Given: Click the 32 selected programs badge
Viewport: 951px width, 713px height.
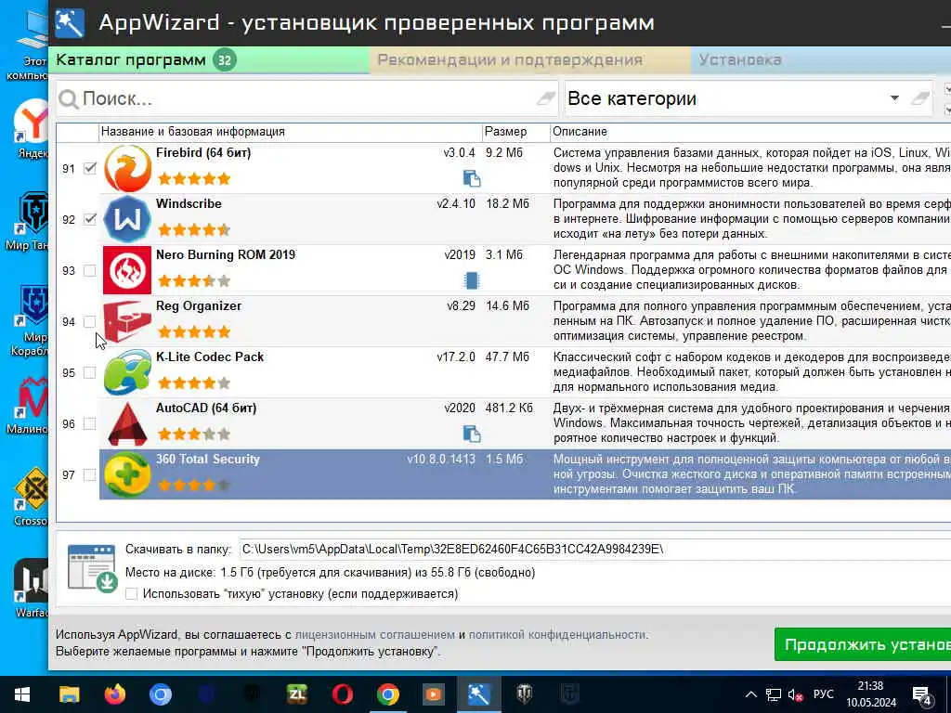Looking at the screenshot, I should 225,60.
